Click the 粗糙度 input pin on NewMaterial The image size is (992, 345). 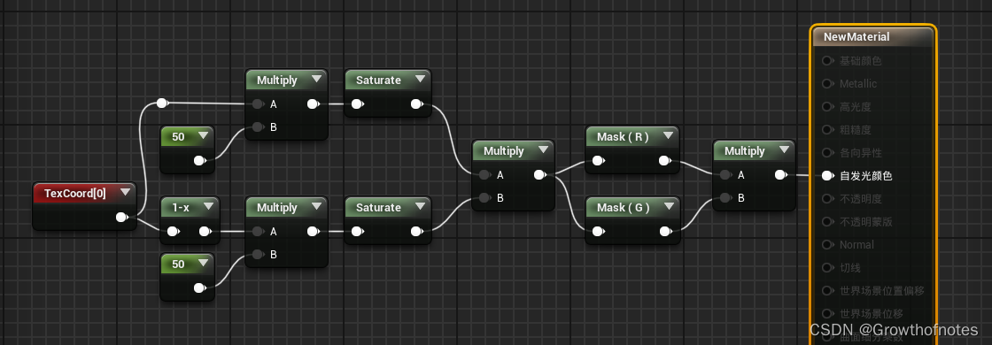tap(827, 129)
